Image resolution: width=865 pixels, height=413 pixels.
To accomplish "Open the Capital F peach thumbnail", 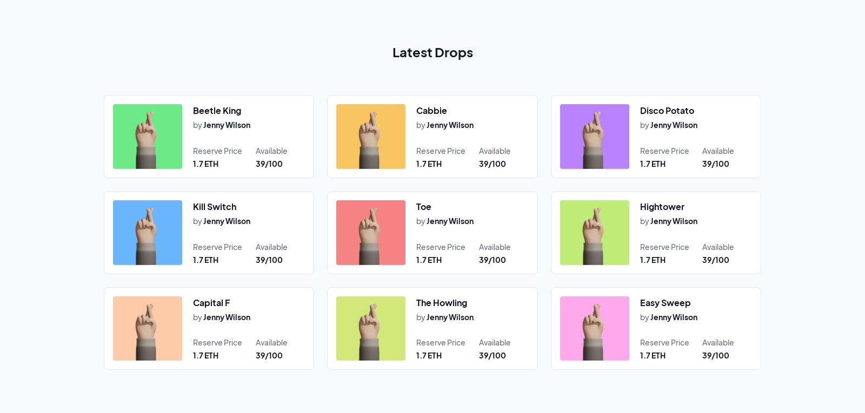I will click(148, 328).
